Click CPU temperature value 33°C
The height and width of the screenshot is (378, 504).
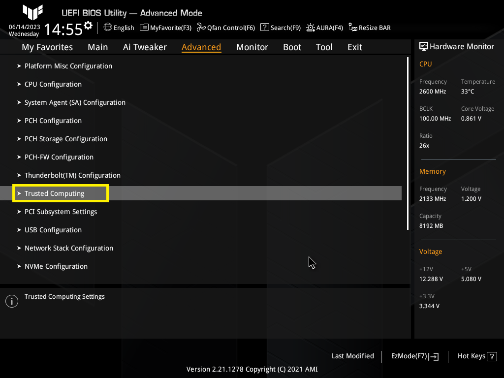[468, 92]
